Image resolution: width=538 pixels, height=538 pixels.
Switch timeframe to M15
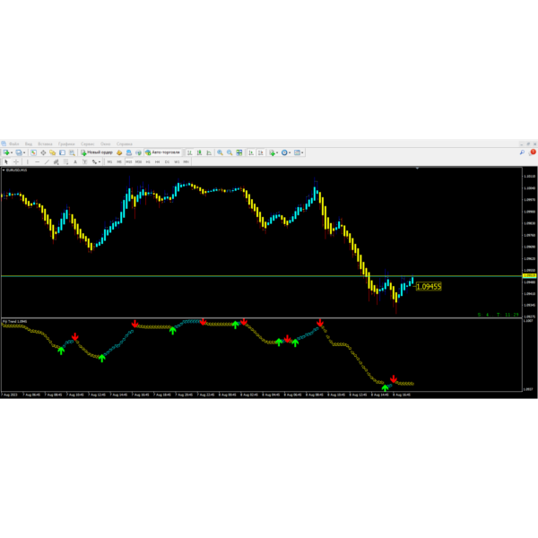pos(128,162)
